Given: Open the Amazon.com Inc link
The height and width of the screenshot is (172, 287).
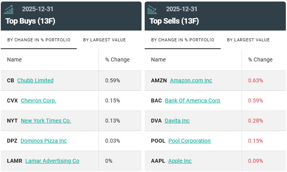Looking at the screenshot, I should (x=191, y=80).
